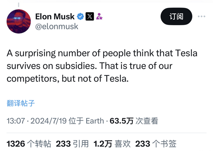Click the blue verified checkmark badge
This screenshot has height=154, width=213.
pyautogui.click(x=81, y=16)
